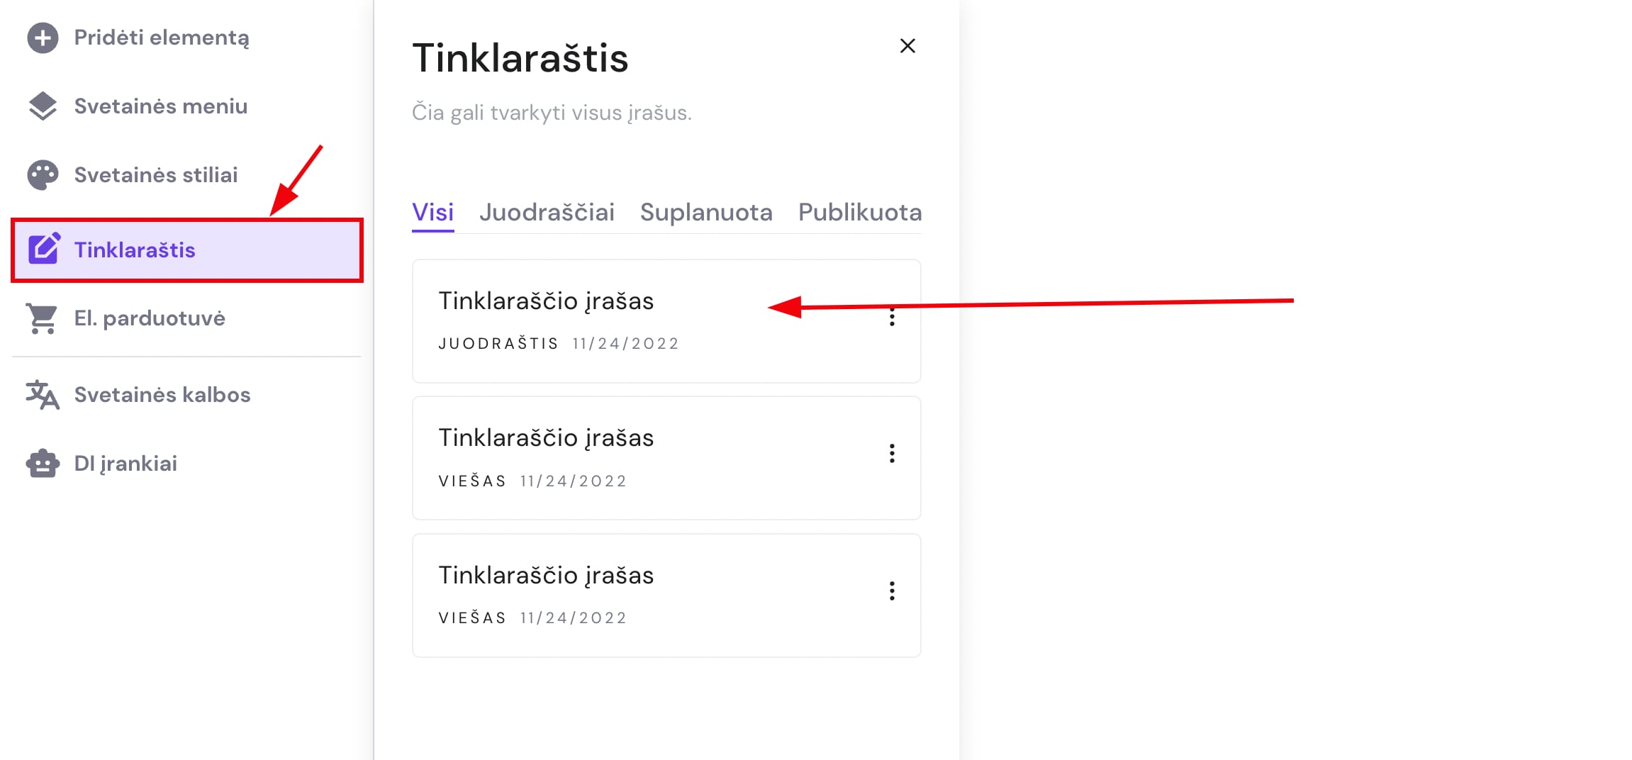Screen dimensions: 1632x760
Task: Open kebab menu on third Viešas post
Action: [891, 591]
